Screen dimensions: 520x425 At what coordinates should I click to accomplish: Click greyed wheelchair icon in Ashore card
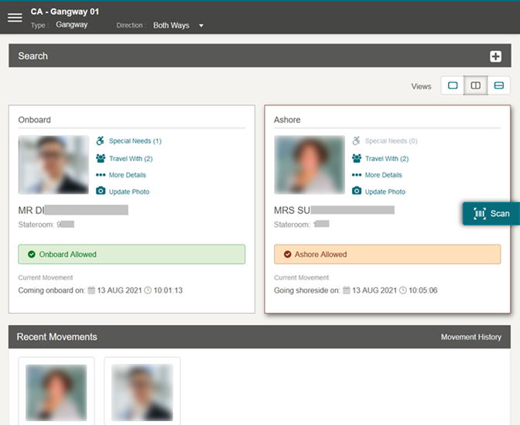click(356, 141)
